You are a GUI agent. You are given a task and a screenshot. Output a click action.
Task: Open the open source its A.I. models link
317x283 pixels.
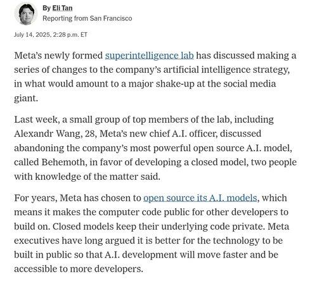[200, 198]
